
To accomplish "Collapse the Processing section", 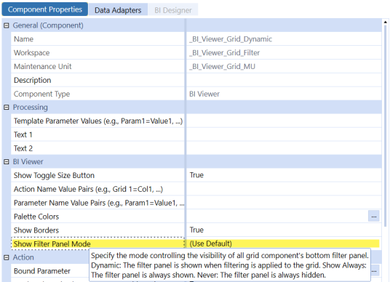I will pos(7,107).
